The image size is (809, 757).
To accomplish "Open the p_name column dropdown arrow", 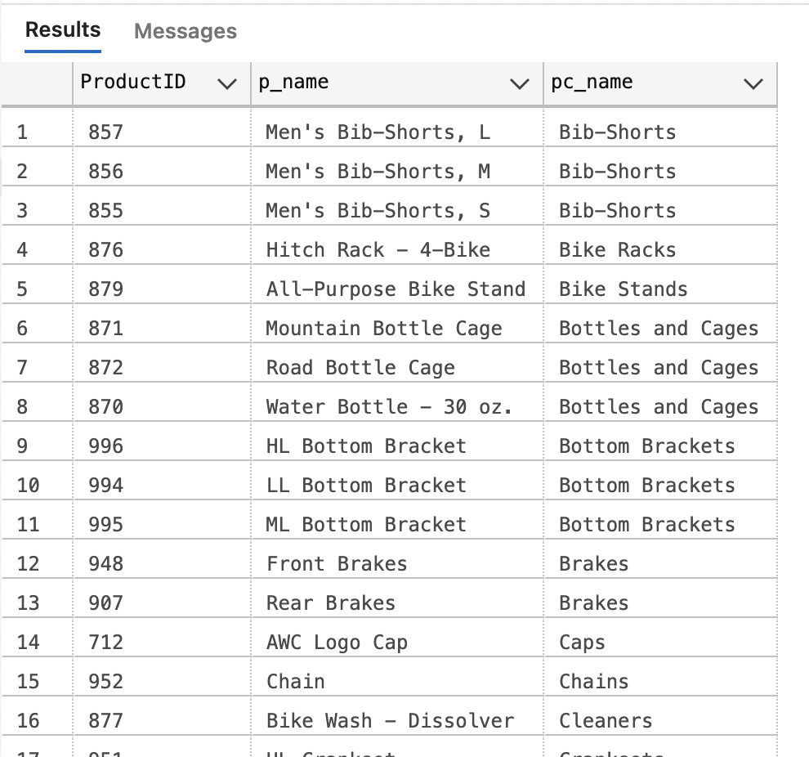I will [519, 83].
